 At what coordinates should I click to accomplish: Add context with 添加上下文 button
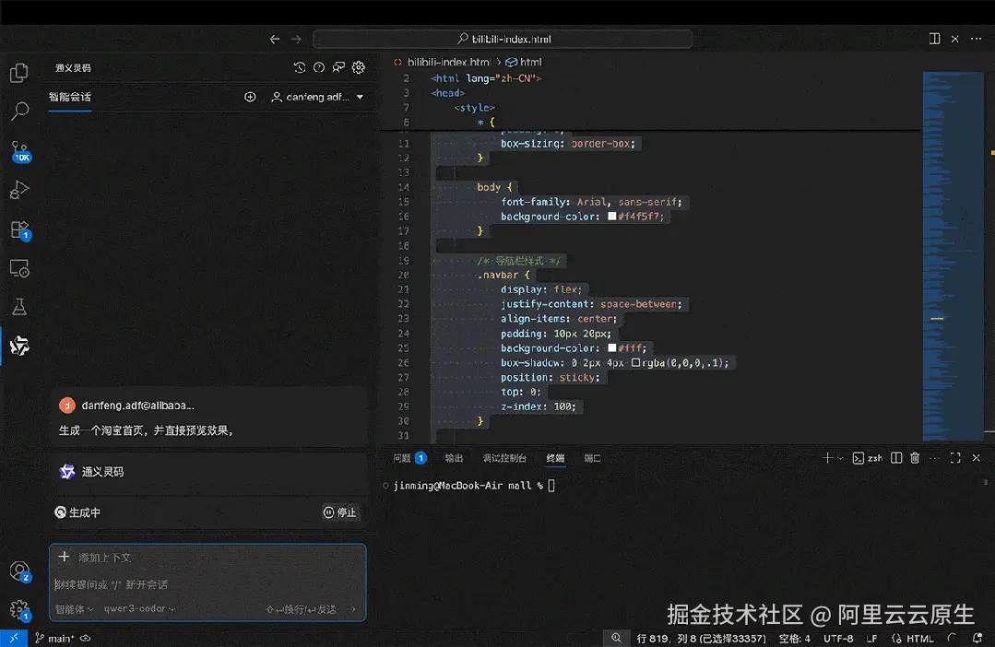coord(95,557)
